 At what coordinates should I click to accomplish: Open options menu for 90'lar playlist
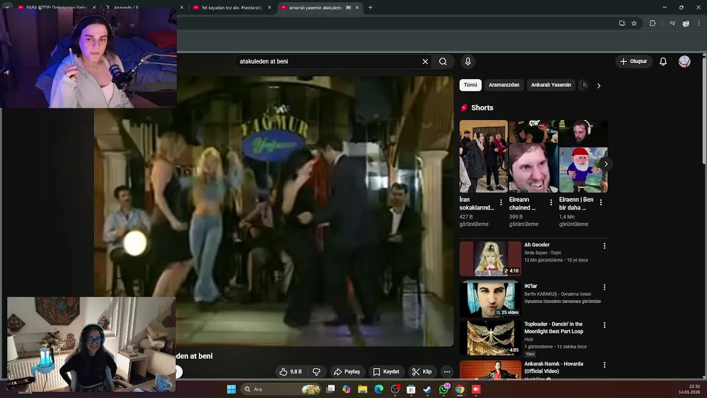[x=604, y=287]
